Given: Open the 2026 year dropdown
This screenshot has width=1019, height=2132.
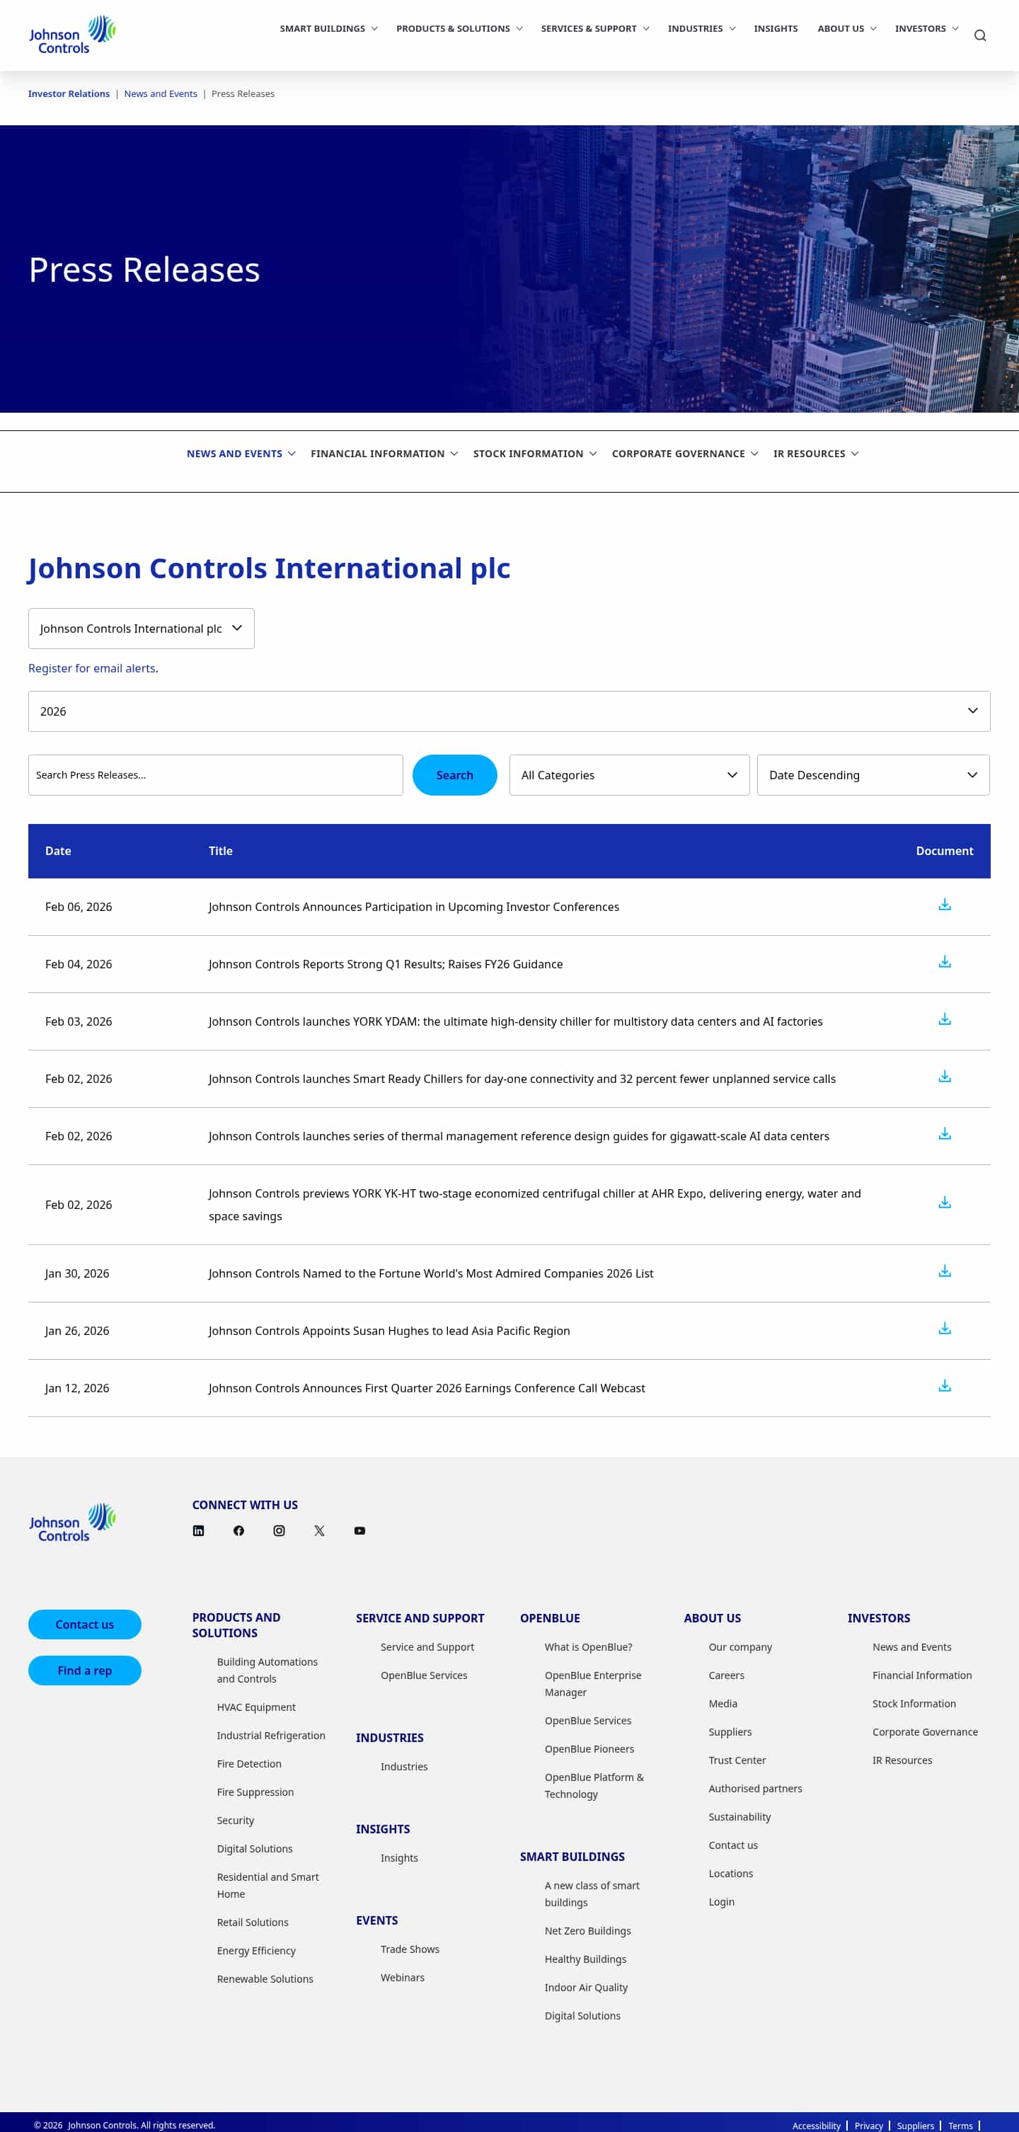Looking at the screenshot, I should click(509, 711).
